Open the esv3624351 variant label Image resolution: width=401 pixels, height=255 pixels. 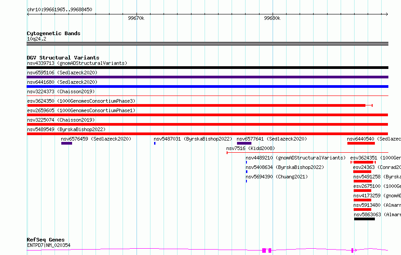375,158
